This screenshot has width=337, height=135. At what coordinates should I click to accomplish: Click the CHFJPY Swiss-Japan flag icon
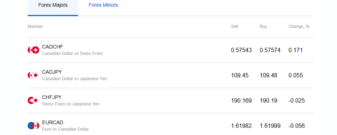[x=33, y=101]
